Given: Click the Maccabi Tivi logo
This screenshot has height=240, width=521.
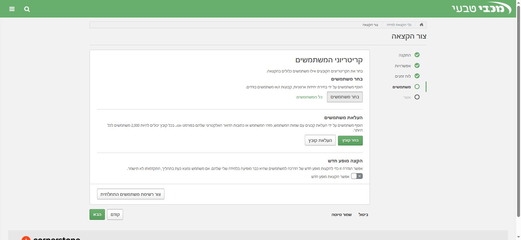Looking at the screenshot, I should tap(481, 8).
